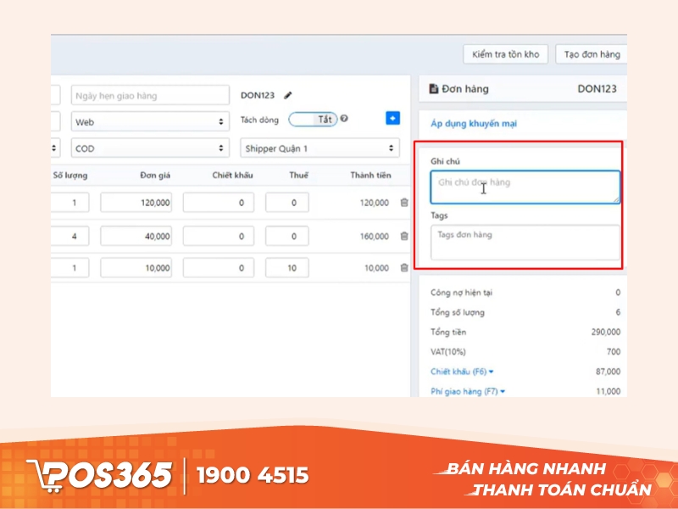Open the COD payment dropdown

pos(150,148)
